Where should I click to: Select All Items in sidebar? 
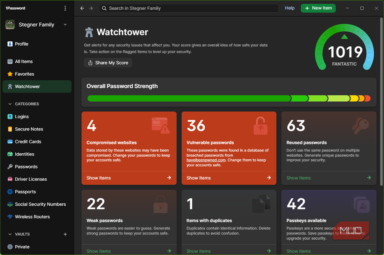coord(24,61)
